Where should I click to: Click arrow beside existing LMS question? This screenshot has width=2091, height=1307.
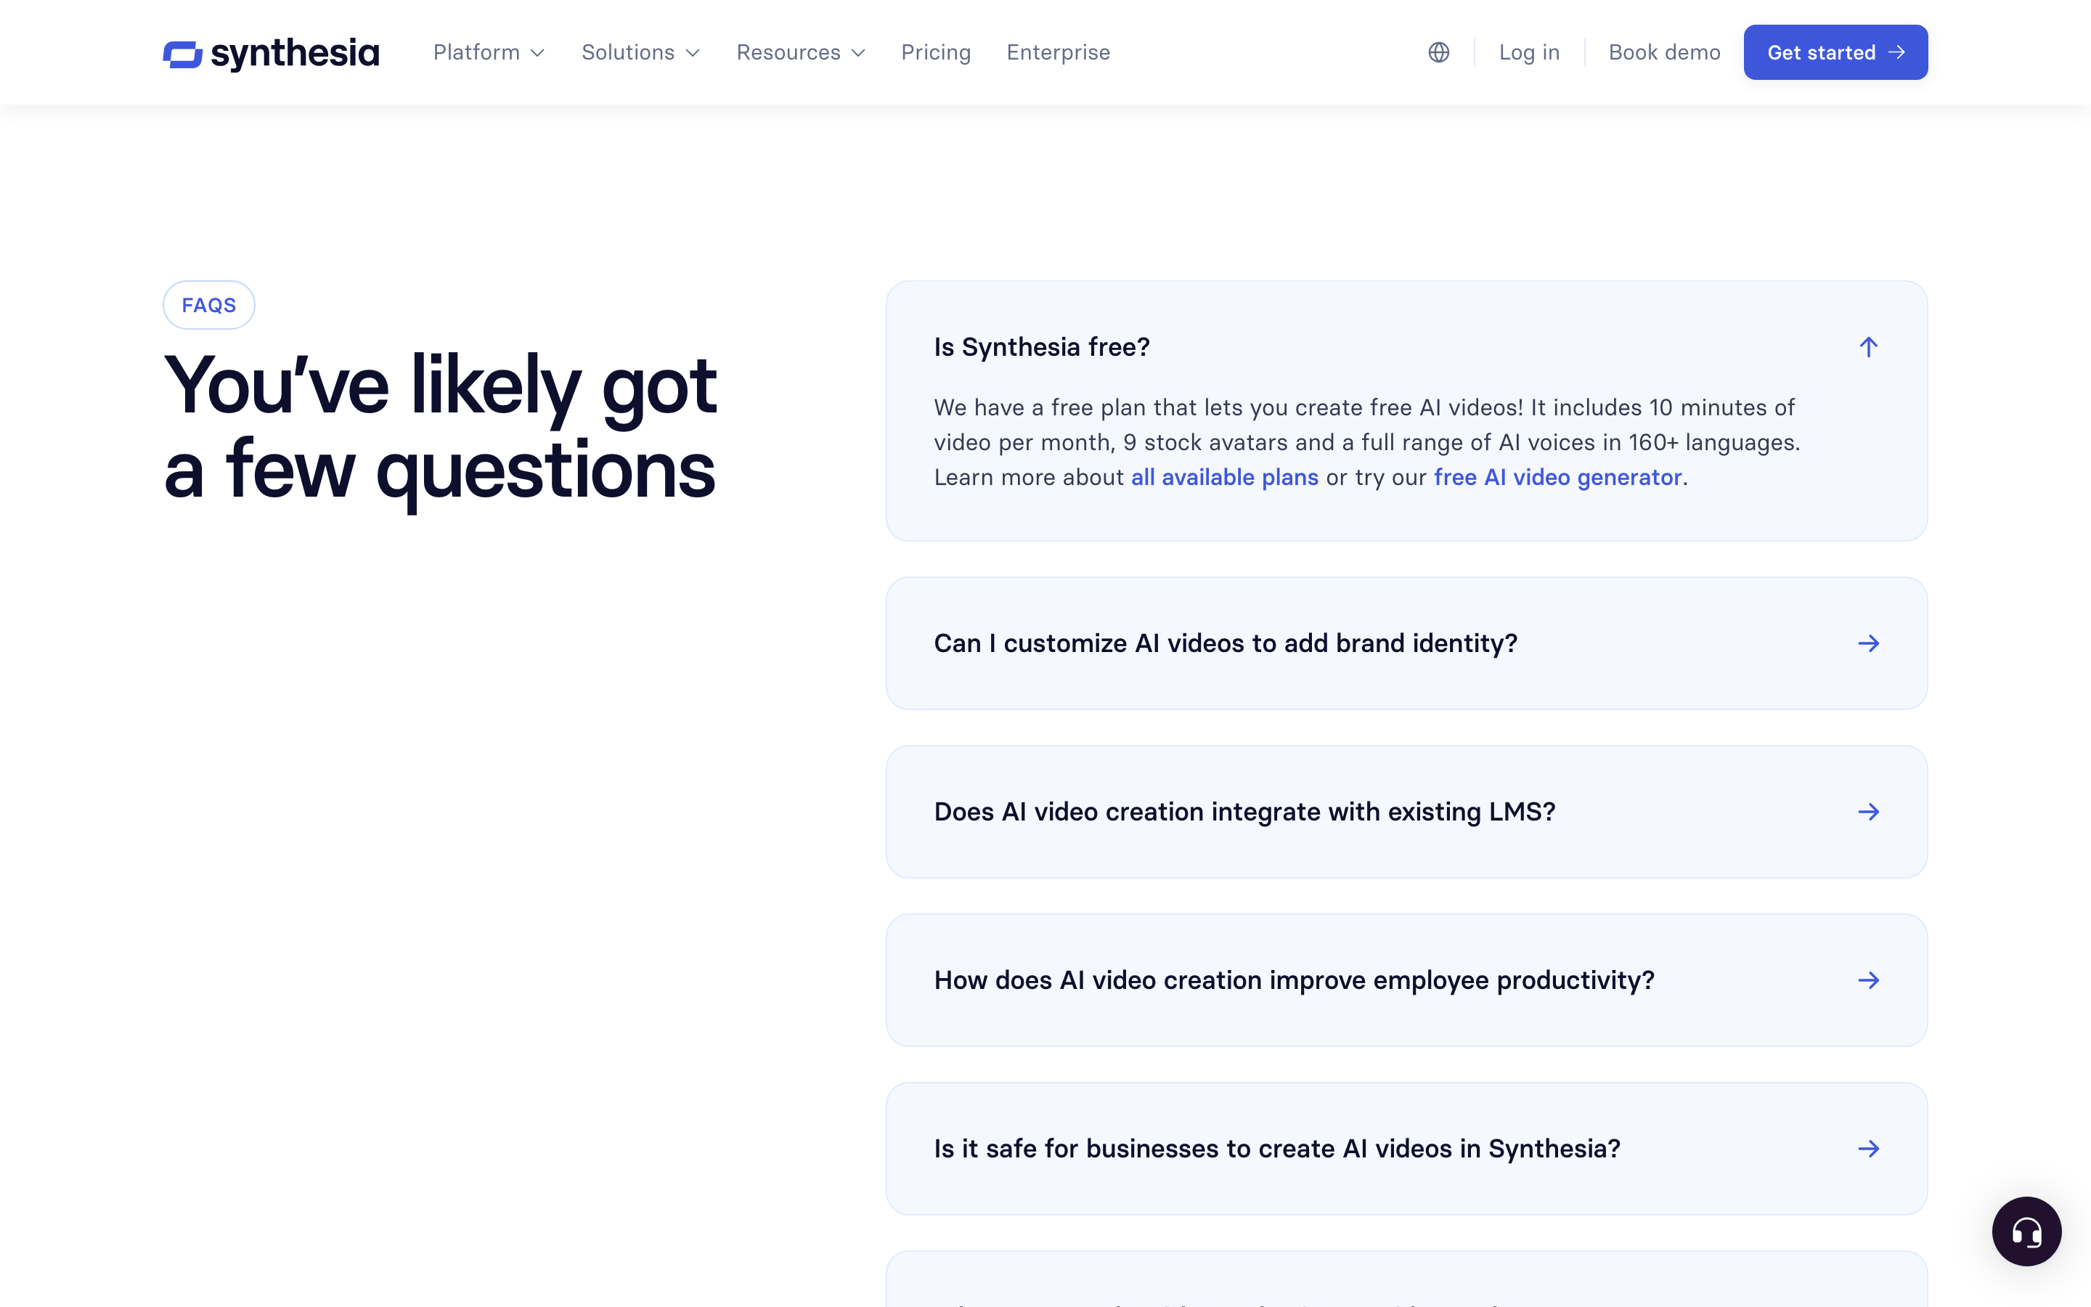click(x=1868, y=812)
